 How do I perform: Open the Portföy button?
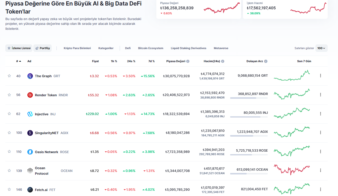click(x=42, y=48)
